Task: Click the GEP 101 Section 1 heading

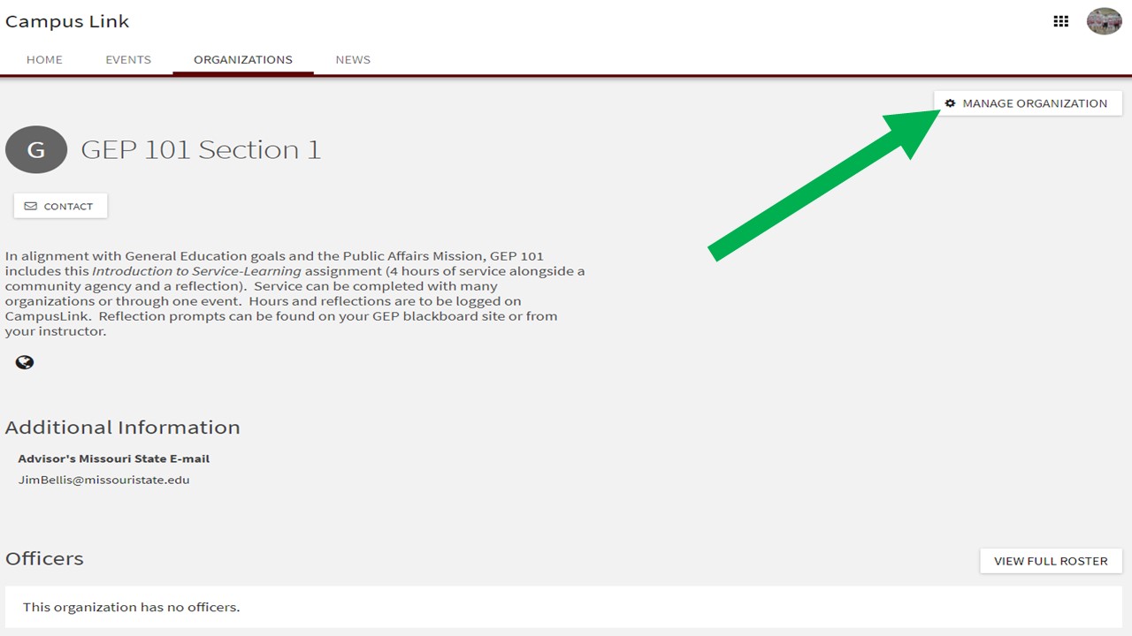Action: (201, 149)
